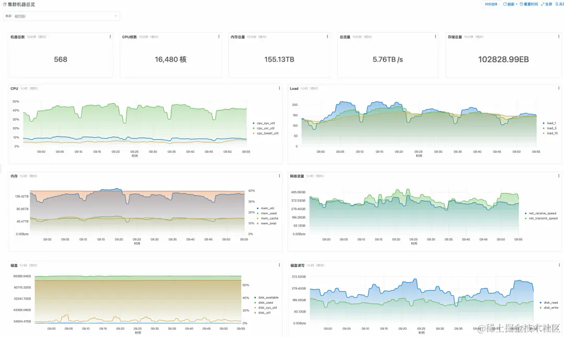Viewport: 564px width, 337px height.
Task: Toggle mem_util series in memory legend
Action: pos(265,208)
